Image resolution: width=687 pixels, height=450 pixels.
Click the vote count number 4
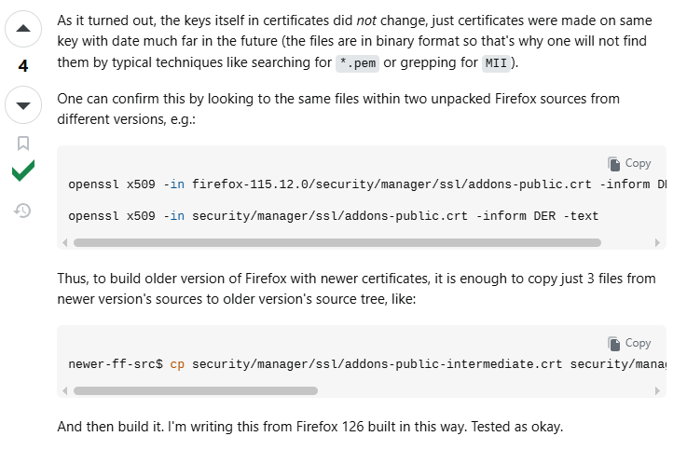pos(23,67)
